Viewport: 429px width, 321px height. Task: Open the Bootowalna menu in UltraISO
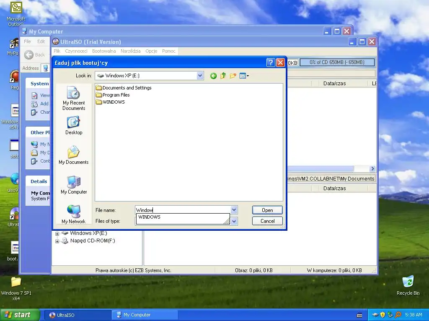click(104, 51)
